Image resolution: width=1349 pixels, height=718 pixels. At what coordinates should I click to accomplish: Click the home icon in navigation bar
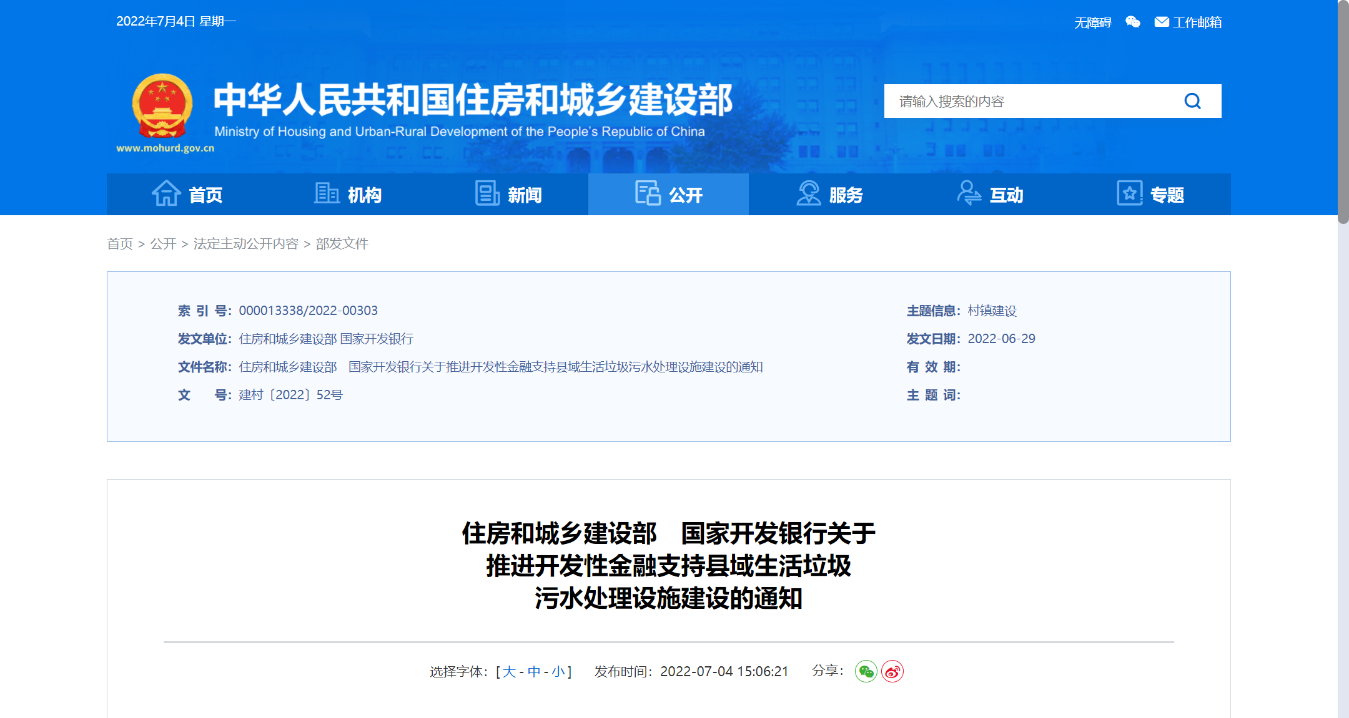coord(166,194)
